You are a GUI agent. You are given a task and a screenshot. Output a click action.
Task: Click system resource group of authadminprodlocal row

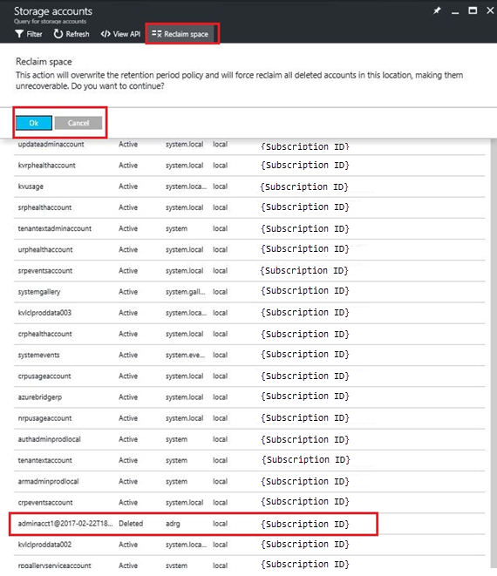[x=176, y=440]
